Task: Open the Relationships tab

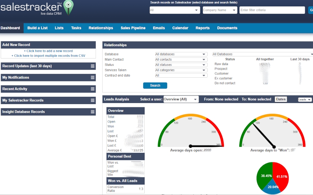Action: coord(101,28)
